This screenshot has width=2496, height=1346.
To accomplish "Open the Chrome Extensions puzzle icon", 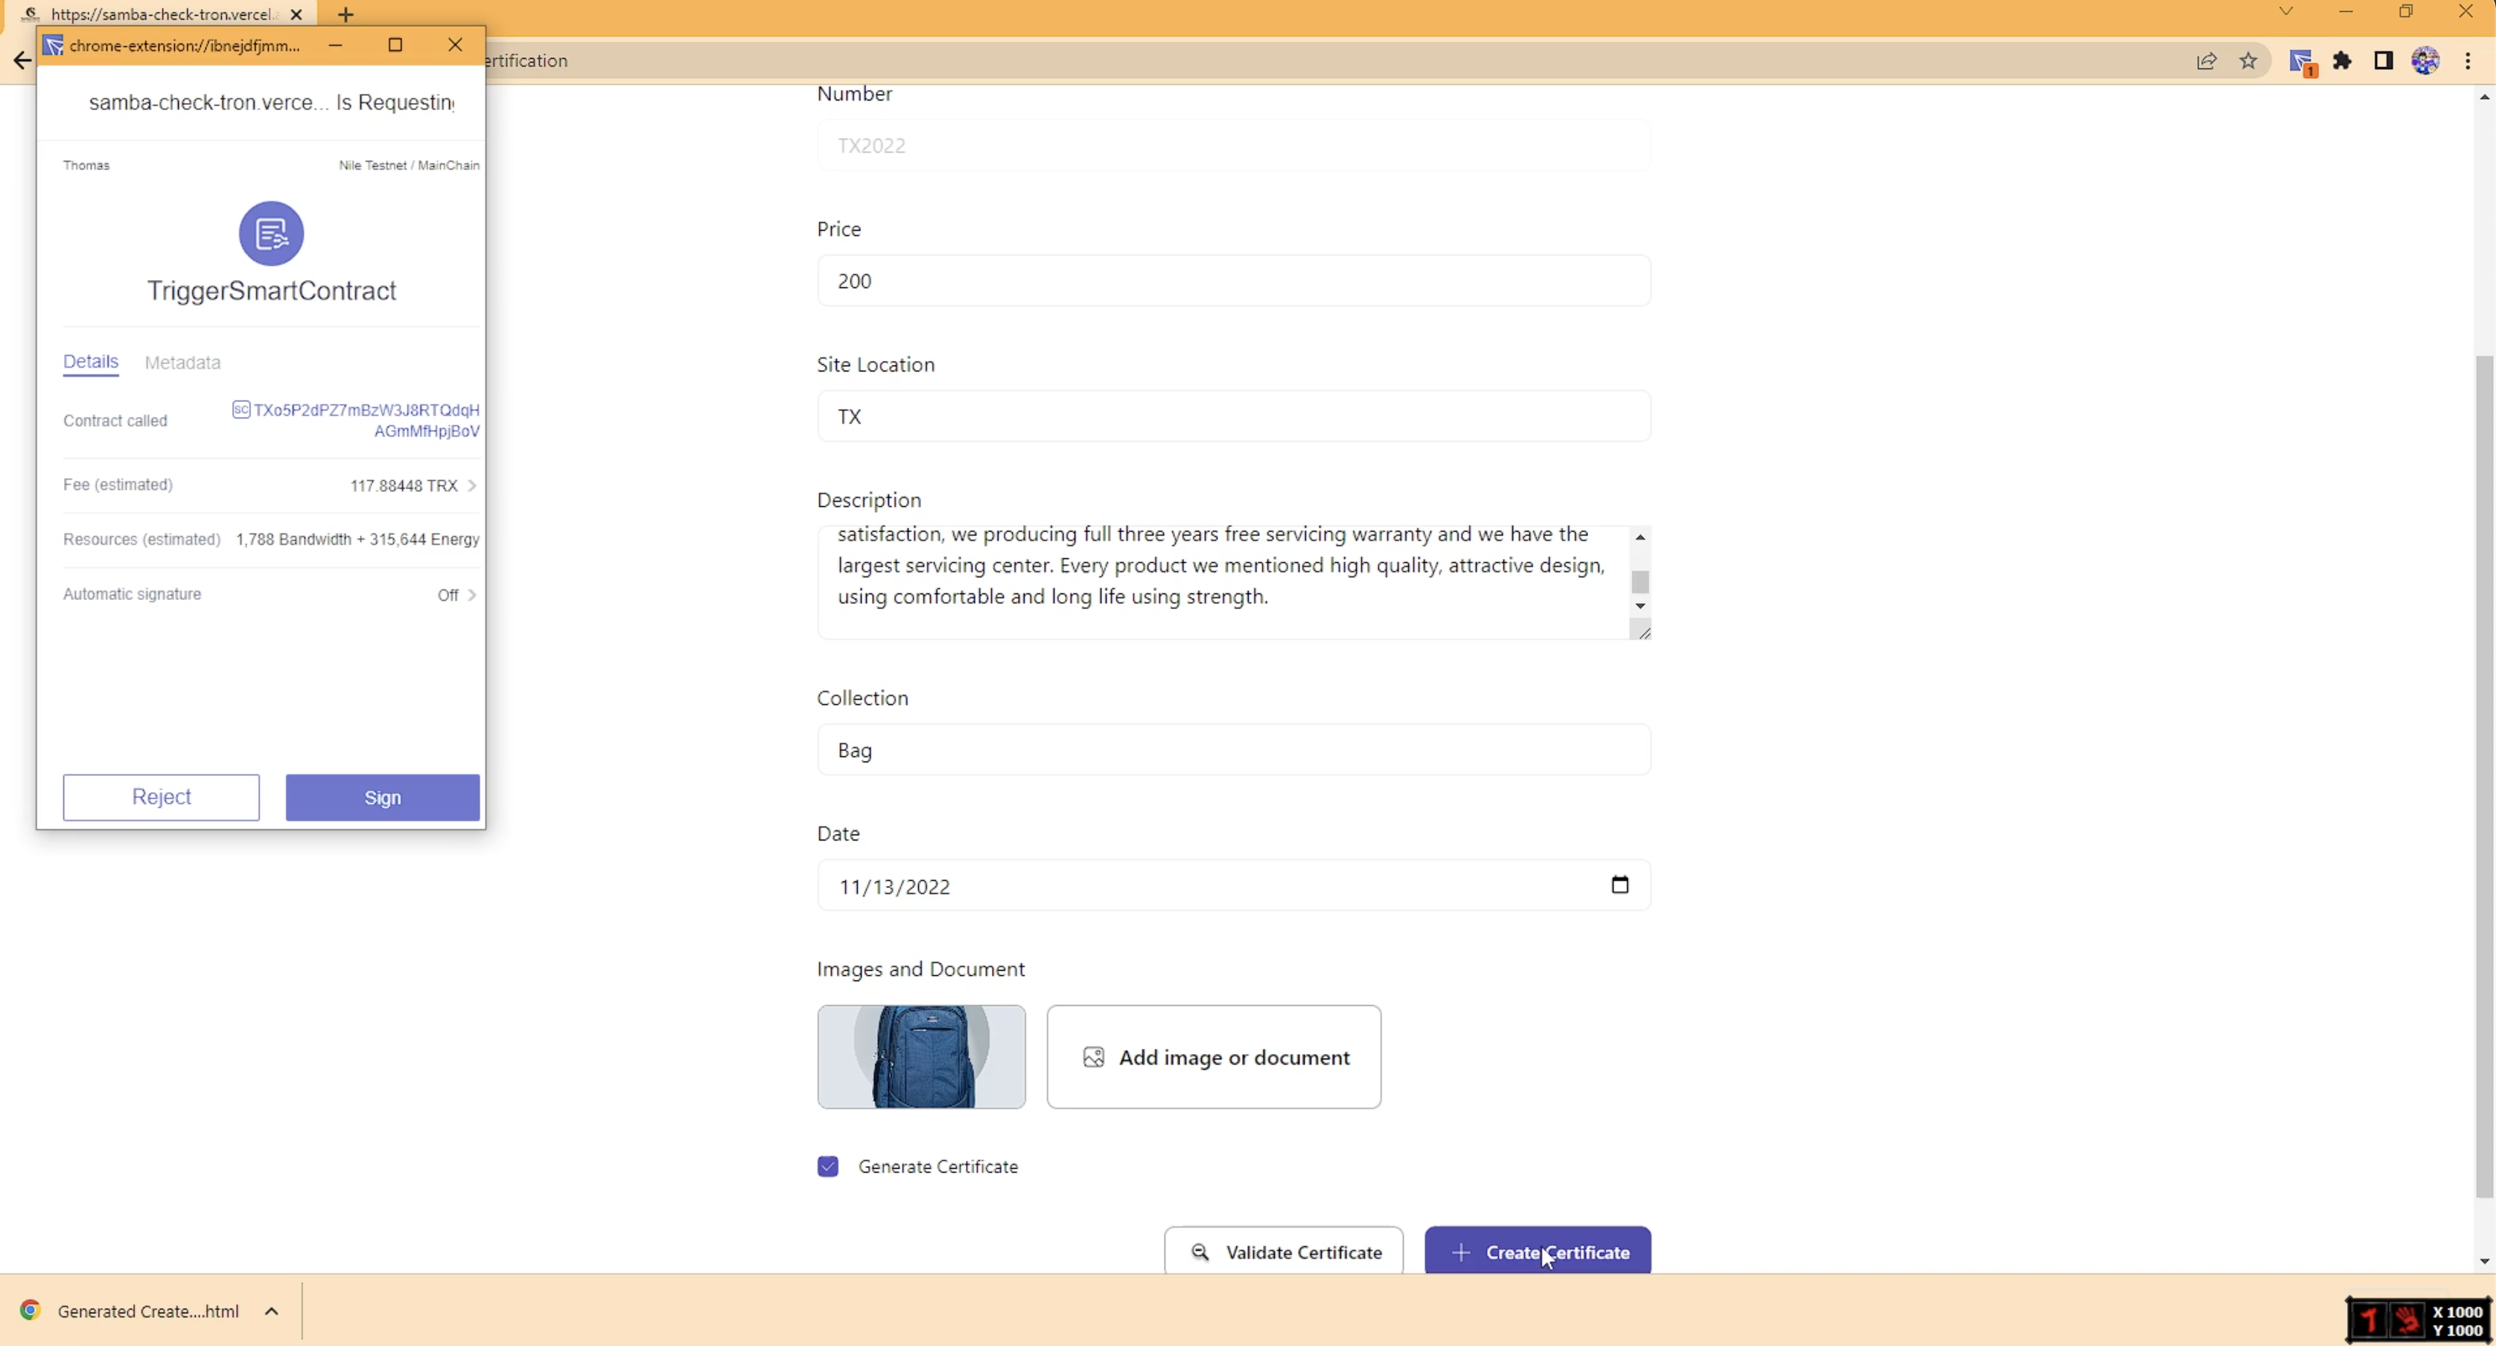I will [2342, 61].
